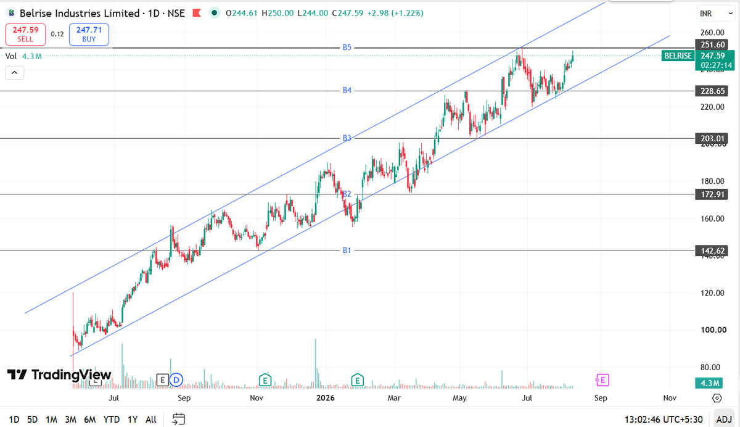Image resolution: width=740 pixels, height=427 pixels.
Task: Open the dividend D marker
Action: click(176, 379)
